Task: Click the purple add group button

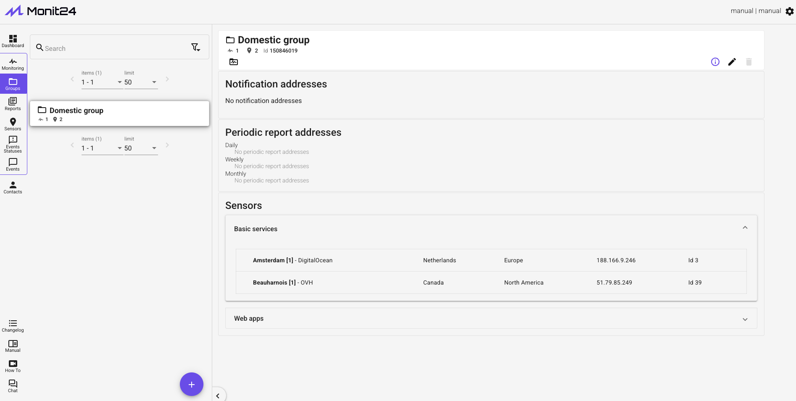Action: [191, 384]
